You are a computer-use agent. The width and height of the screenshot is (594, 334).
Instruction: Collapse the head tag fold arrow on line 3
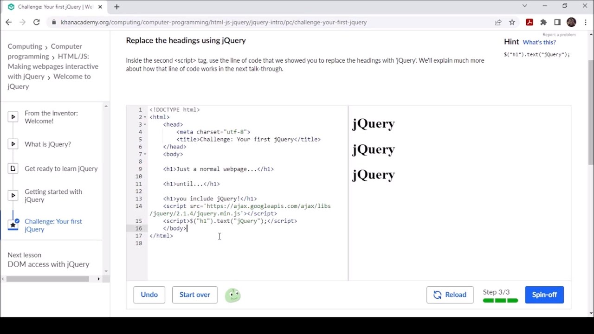[x=145, y=124]
